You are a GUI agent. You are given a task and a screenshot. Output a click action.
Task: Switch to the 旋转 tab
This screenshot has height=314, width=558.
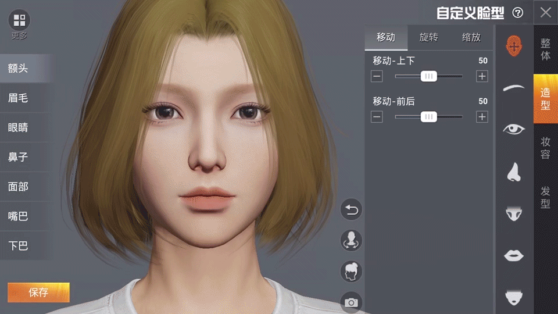click(x=428, y=38)
